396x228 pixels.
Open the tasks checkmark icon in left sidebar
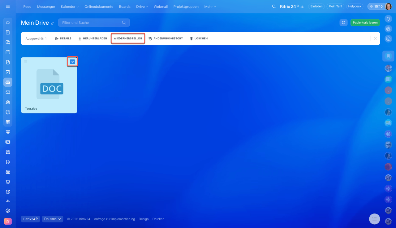coord(8,72)
